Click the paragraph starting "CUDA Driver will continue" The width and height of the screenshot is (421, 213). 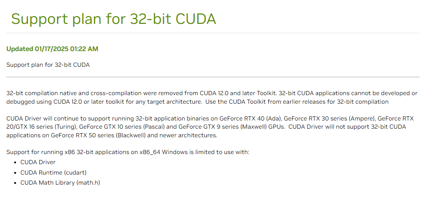click(210, 127)
